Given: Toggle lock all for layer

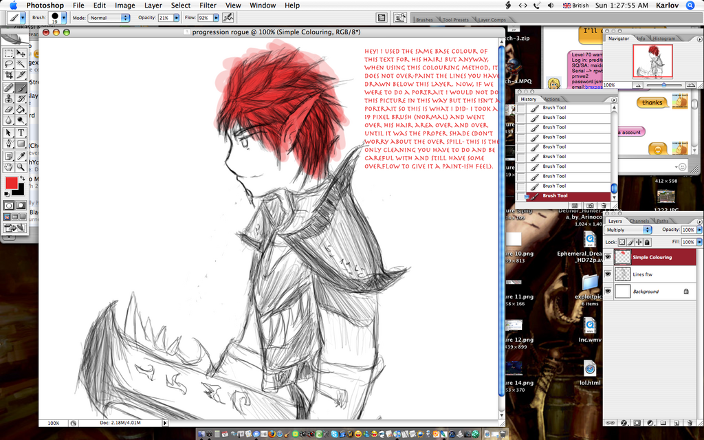Looking at the screenshot, I should pos(646,242).
